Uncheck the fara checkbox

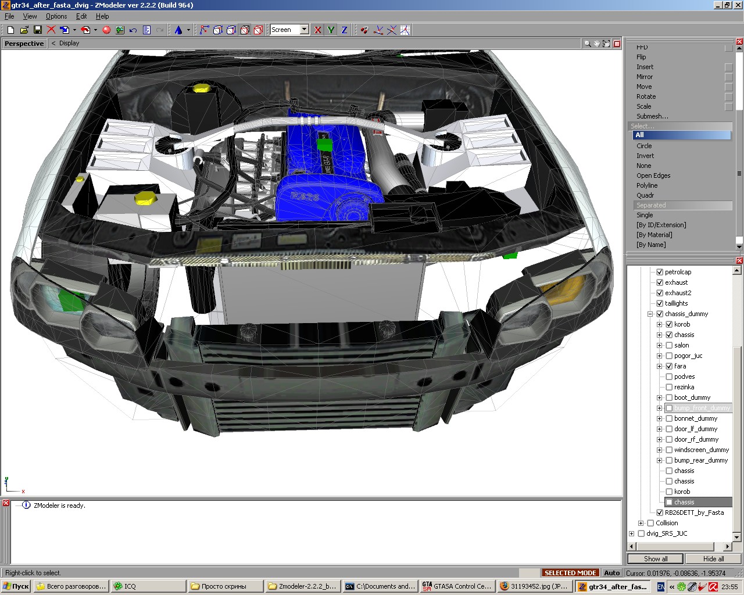[669, 366]
